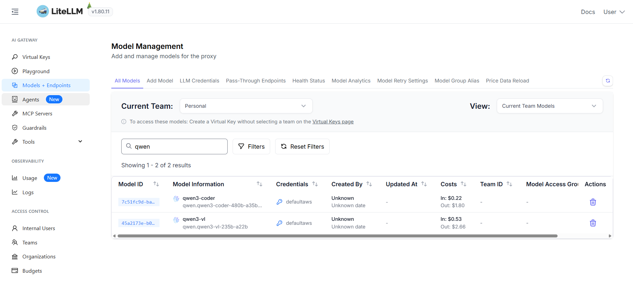
Task: Open the Current Team dropdown
Action: pyautogui.click(x=246, y=106)
